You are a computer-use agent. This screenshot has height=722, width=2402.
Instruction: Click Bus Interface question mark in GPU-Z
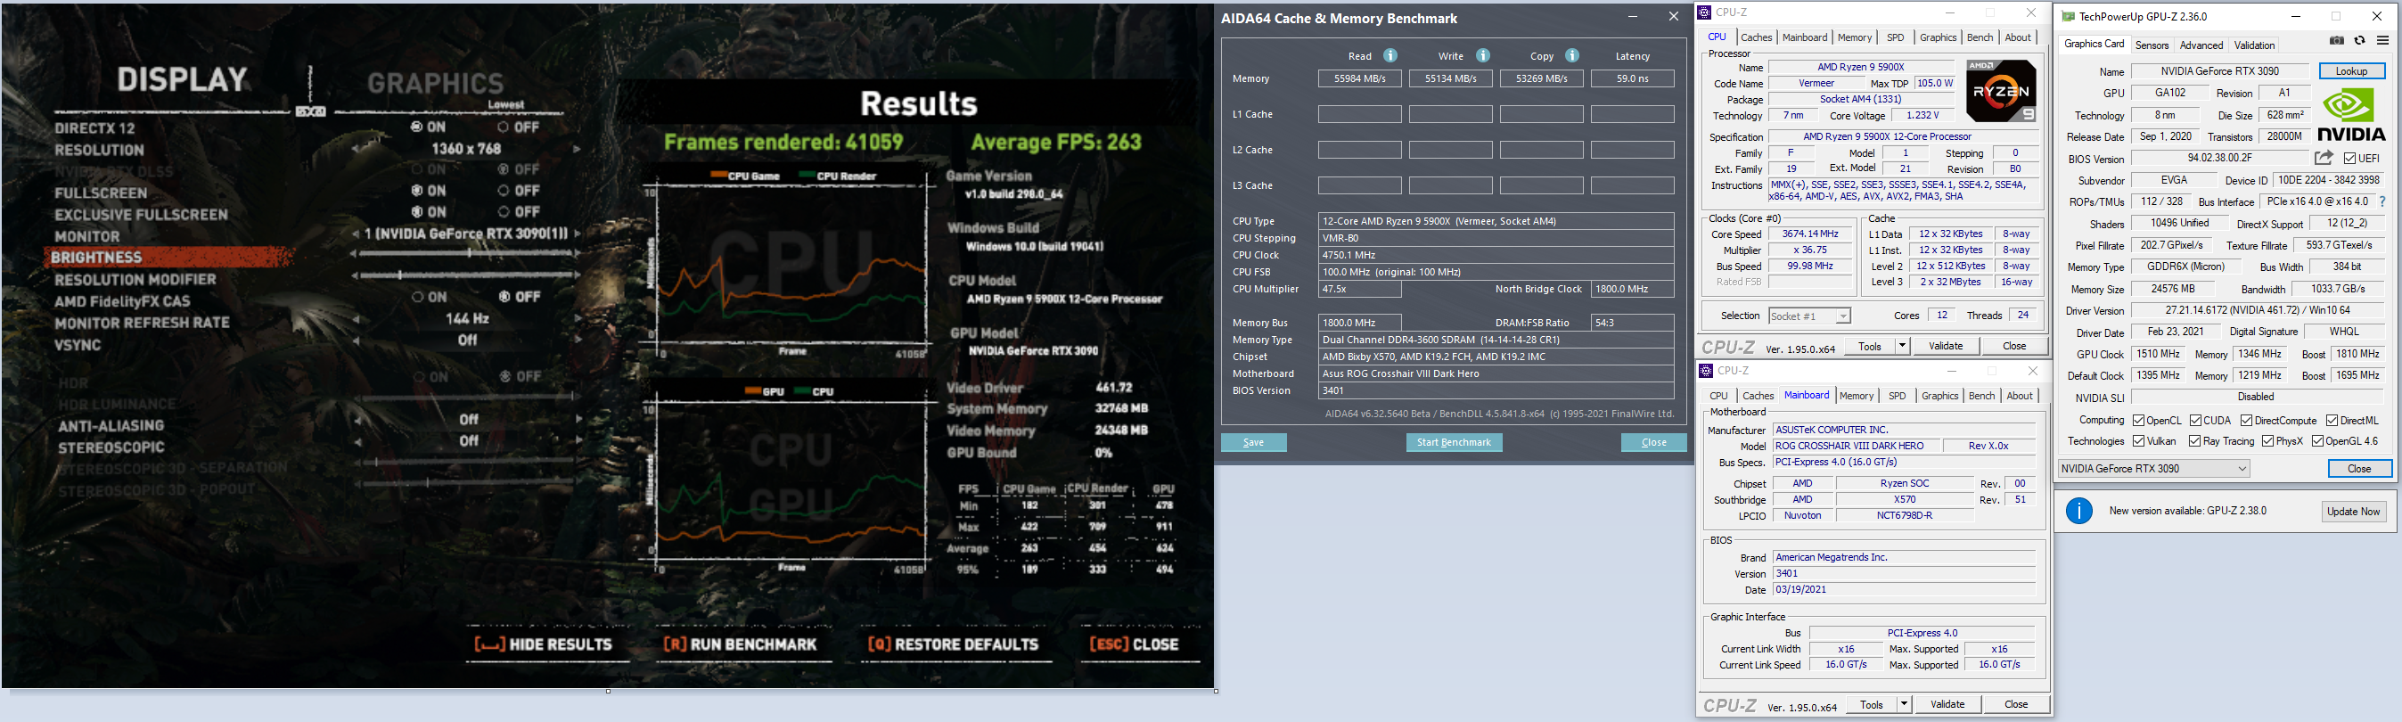coord(2382,201)
